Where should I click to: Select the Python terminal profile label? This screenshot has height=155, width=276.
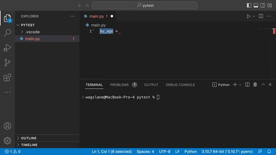(x=221, y=85)
